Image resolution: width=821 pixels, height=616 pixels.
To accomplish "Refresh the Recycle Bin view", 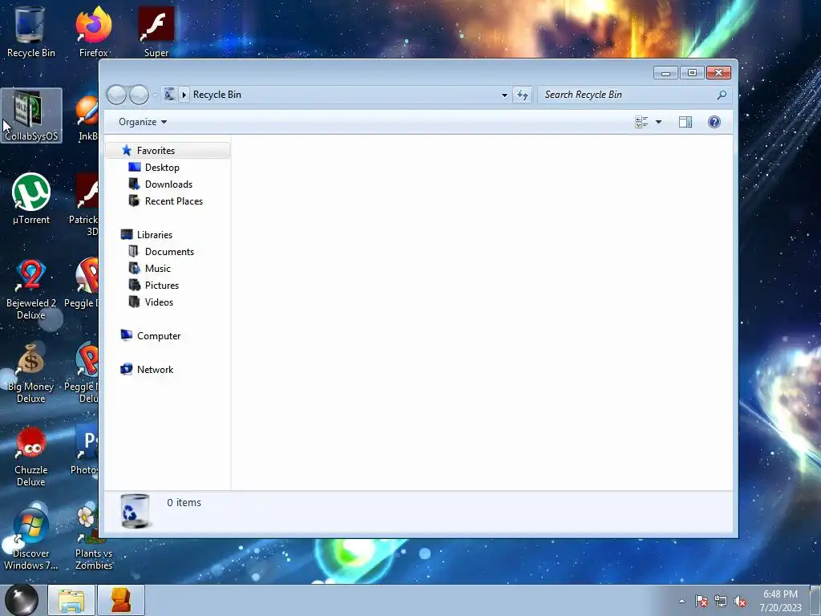I will pyautogui.click(x=523, y=95).
